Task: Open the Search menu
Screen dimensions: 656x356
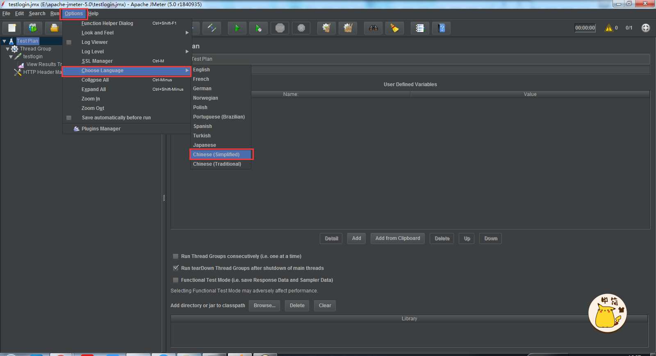Action: click(x=37, y=14)
